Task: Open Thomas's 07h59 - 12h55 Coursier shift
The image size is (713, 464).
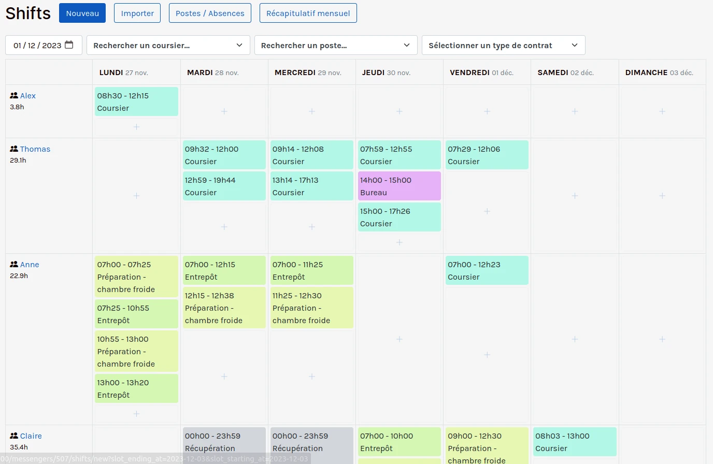Action: (x=400, y=155)
